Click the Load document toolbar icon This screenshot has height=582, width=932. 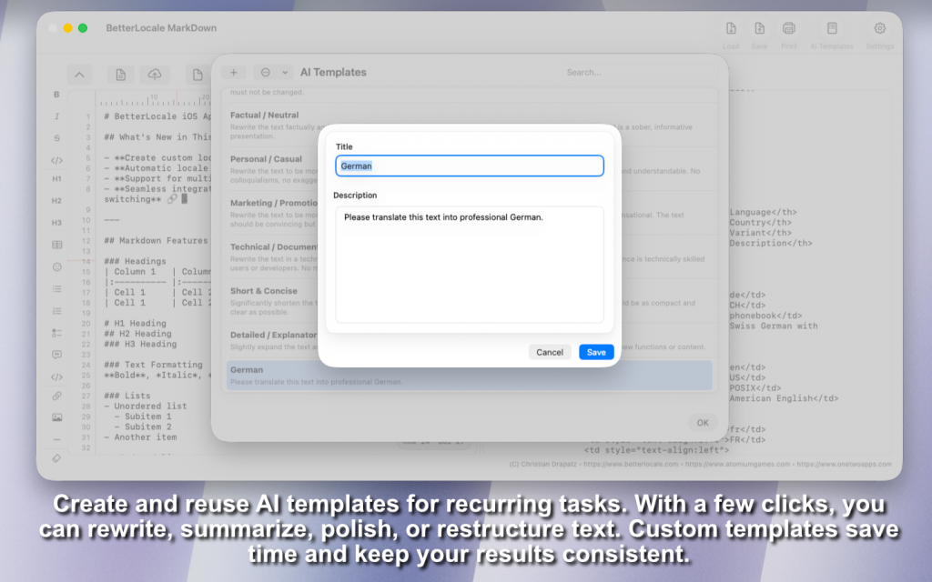click(731, 33)
